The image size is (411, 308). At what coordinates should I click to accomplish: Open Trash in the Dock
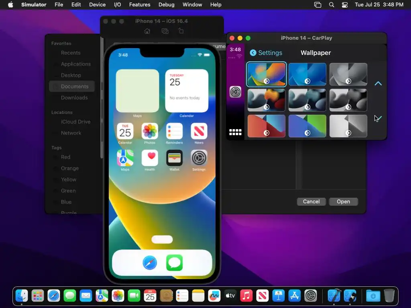389,296
